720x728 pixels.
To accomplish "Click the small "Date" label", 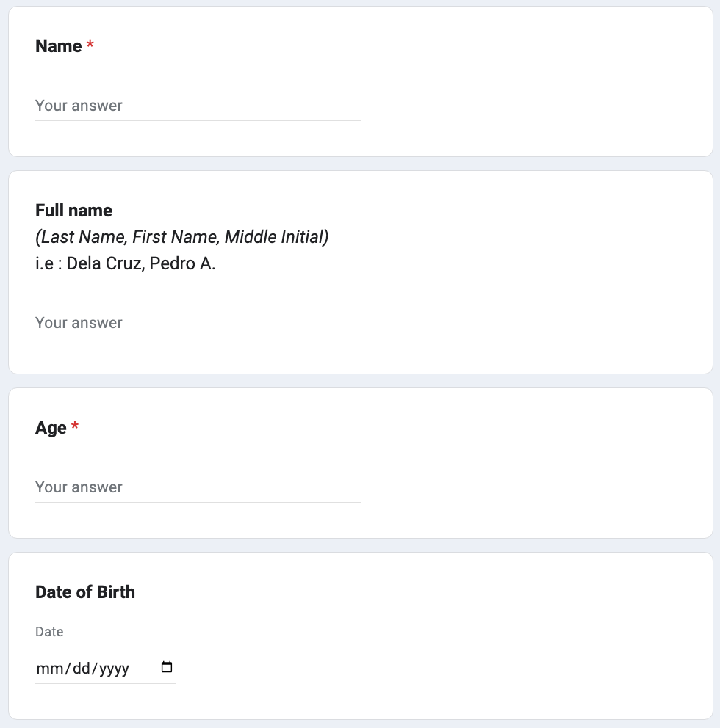I will tap(49, 632).
